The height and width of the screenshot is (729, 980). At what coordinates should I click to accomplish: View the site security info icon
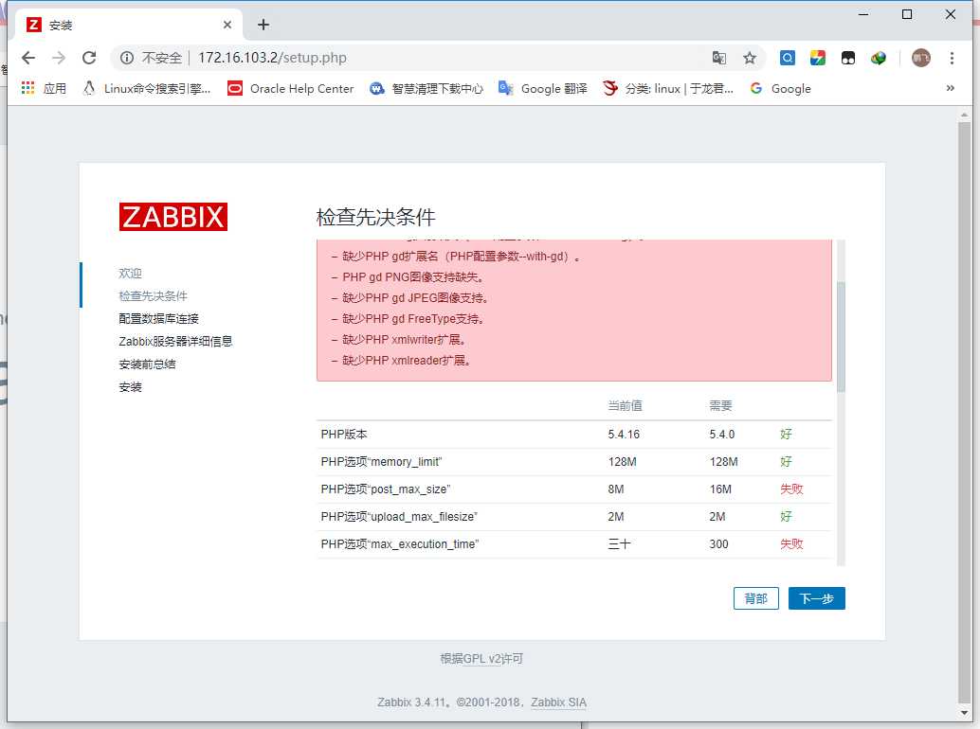pyautogui.click(x=127, y=58)
